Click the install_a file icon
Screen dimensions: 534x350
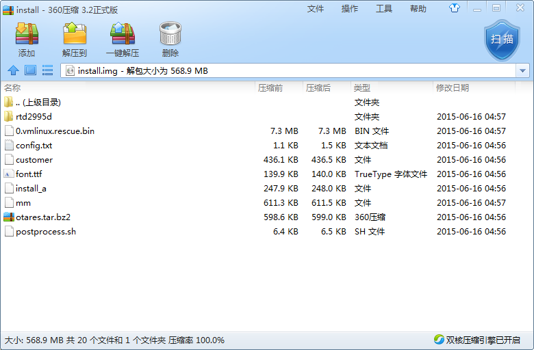point(9,189)
